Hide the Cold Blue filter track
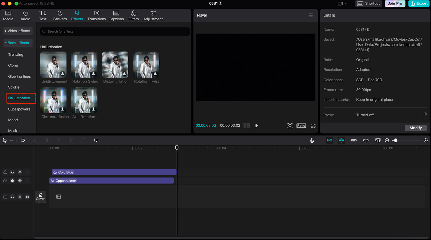 point(20,172)
